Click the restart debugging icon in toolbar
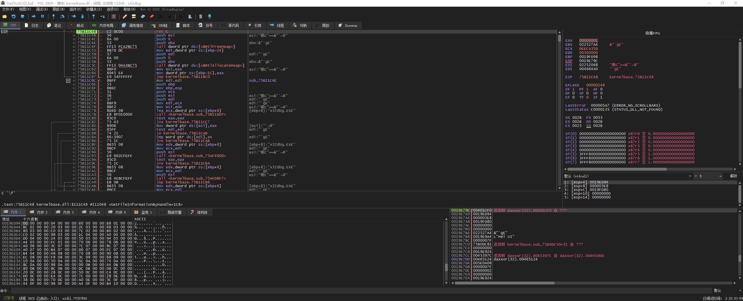 (13, 17)
